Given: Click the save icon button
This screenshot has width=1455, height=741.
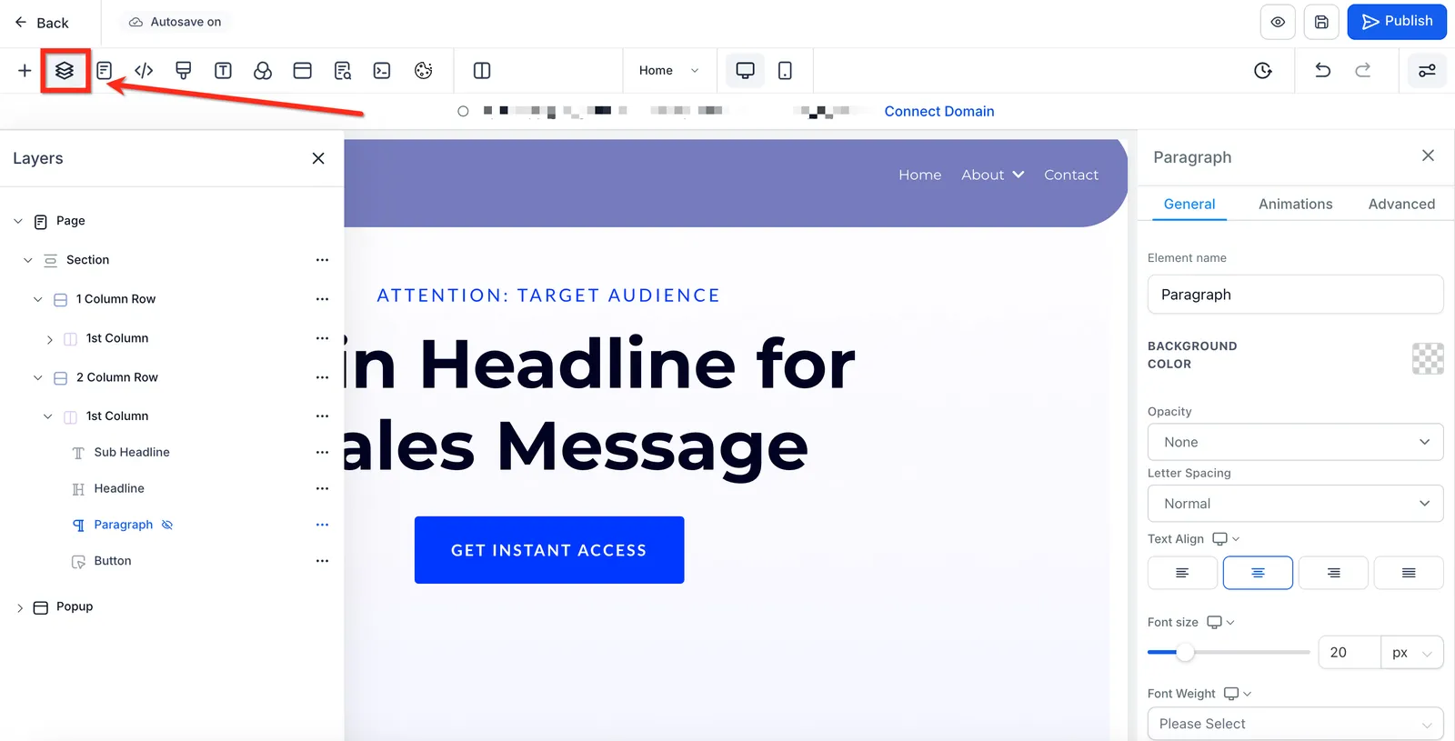Looking at the screenshot, I should coord(1321,22).
